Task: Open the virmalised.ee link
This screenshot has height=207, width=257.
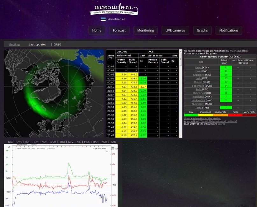Action: [116, 19]
